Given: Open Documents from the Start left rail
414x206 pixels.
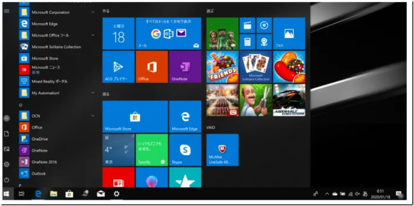Looking at the screenshot, I should coord(7,134).
